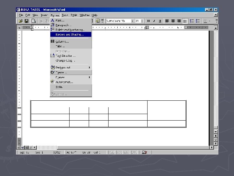Choose Columns... menu entry
The height and width of the screenshot is (176, 234).
point(71,41)
